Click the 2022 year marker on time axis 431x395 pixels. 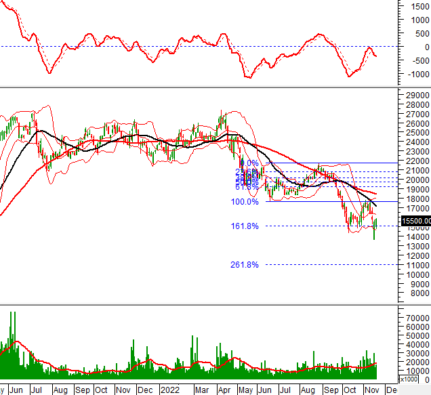pos(171,390)
